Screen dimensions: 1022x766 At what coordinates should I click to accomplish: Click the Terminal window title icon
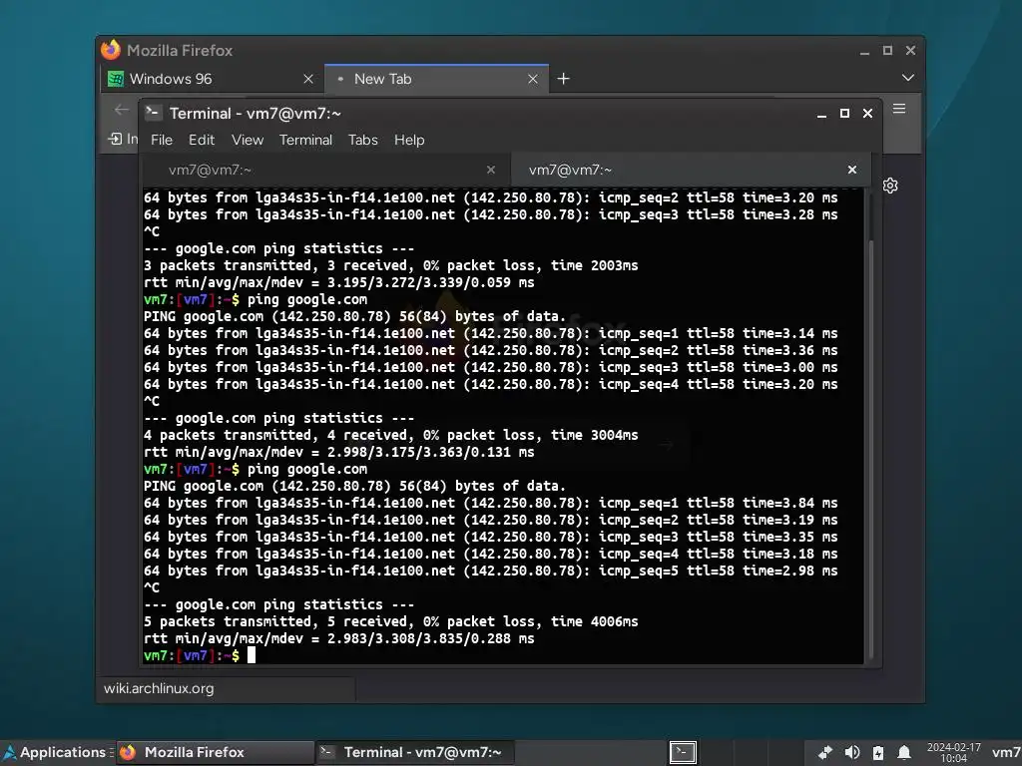(153, 113)
